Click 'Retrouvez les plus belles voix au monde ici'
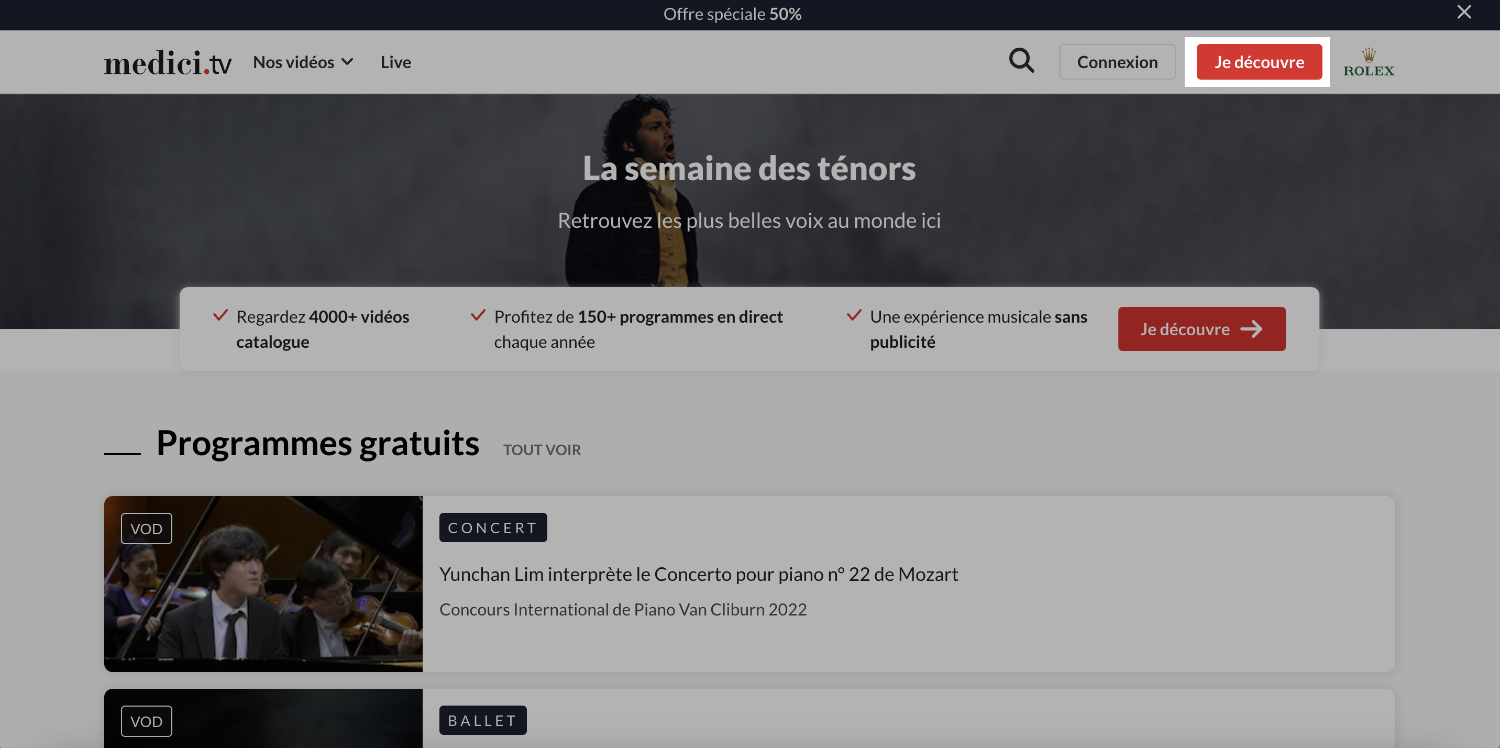 (x=749, y=221)
